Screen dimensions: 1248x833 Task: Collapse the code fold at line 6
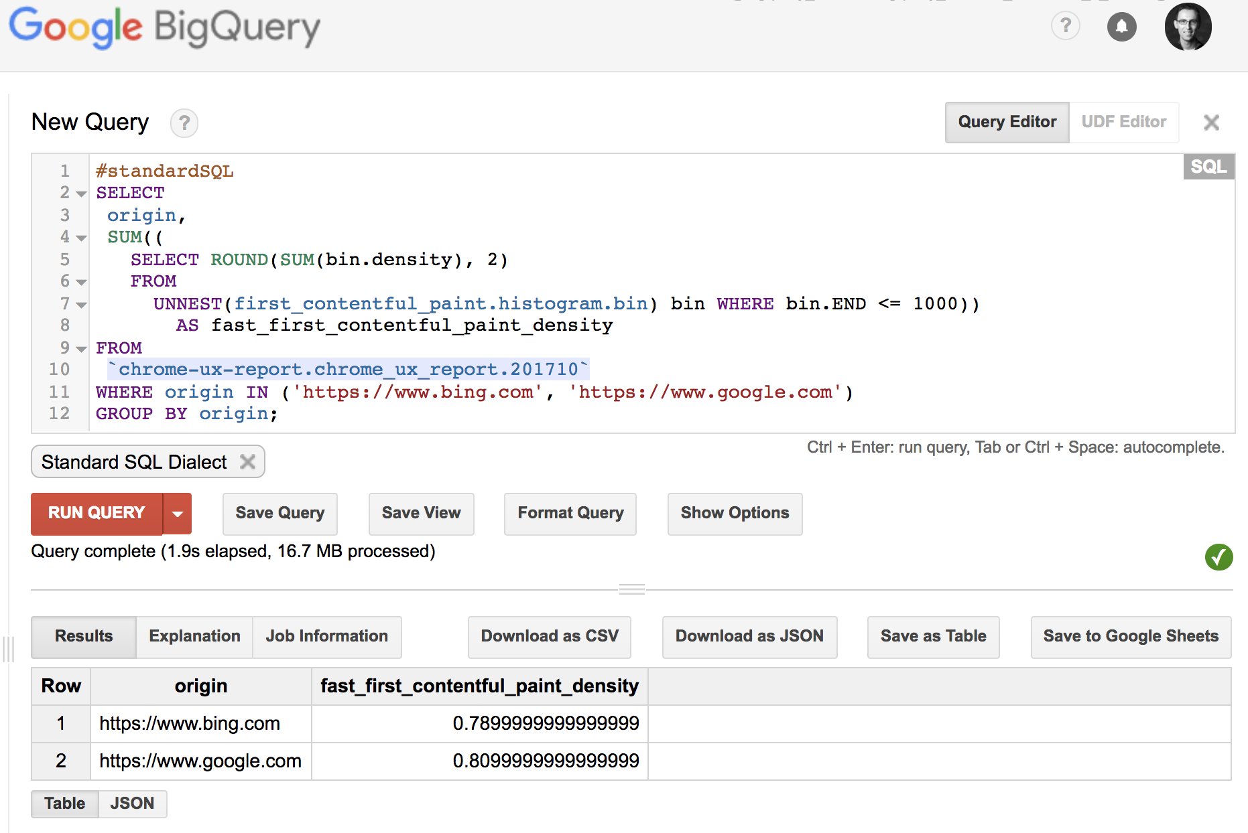click(x=81, y=283)
